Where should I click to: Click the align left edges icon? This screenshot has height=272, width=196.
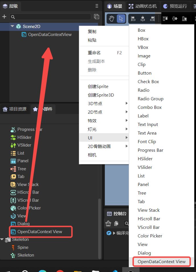click(x=133, y=19)
